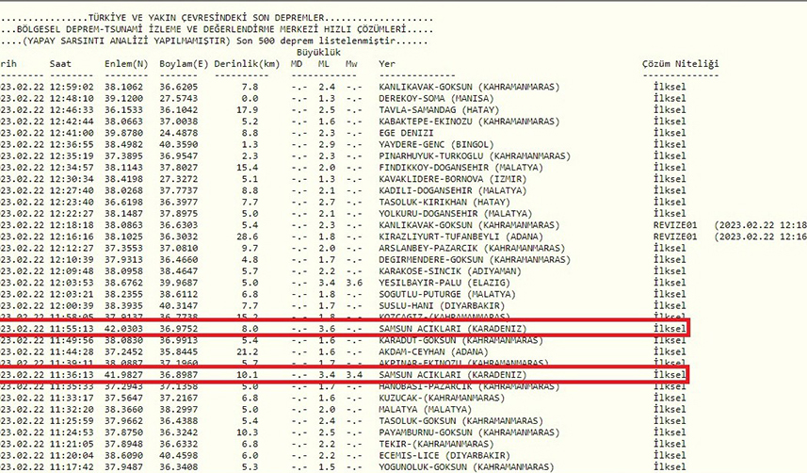Click the EGE DENIZI location entry
The height and width of the screenshot is (473, 807).
405,133
